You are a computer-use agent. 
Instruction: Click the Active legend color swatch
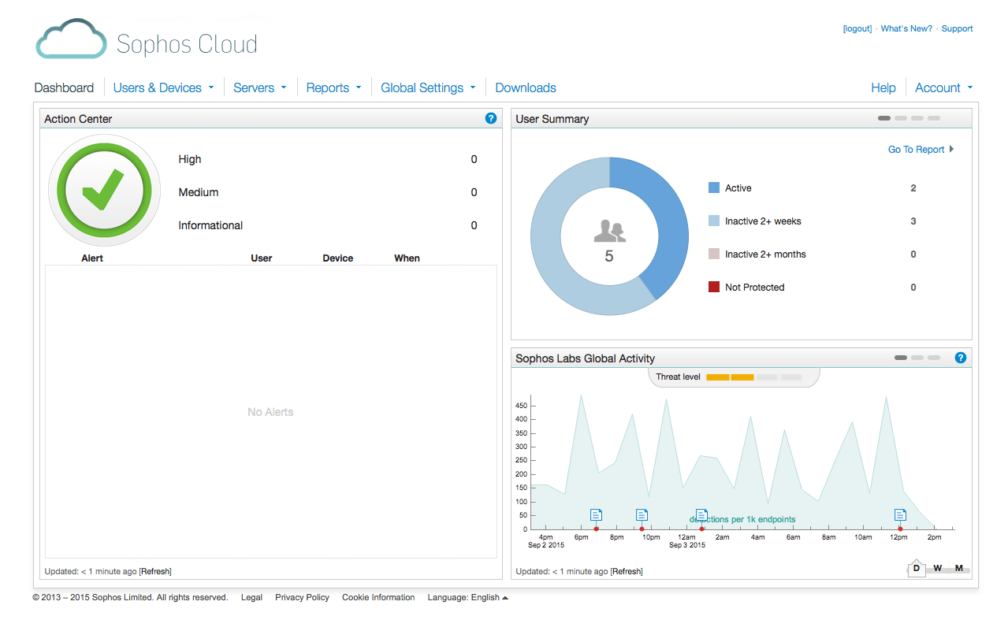[714, 188]
